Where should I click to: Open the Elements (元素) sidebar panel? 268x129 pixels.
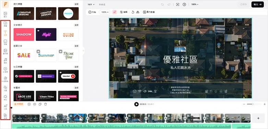[x=5, y=88]
